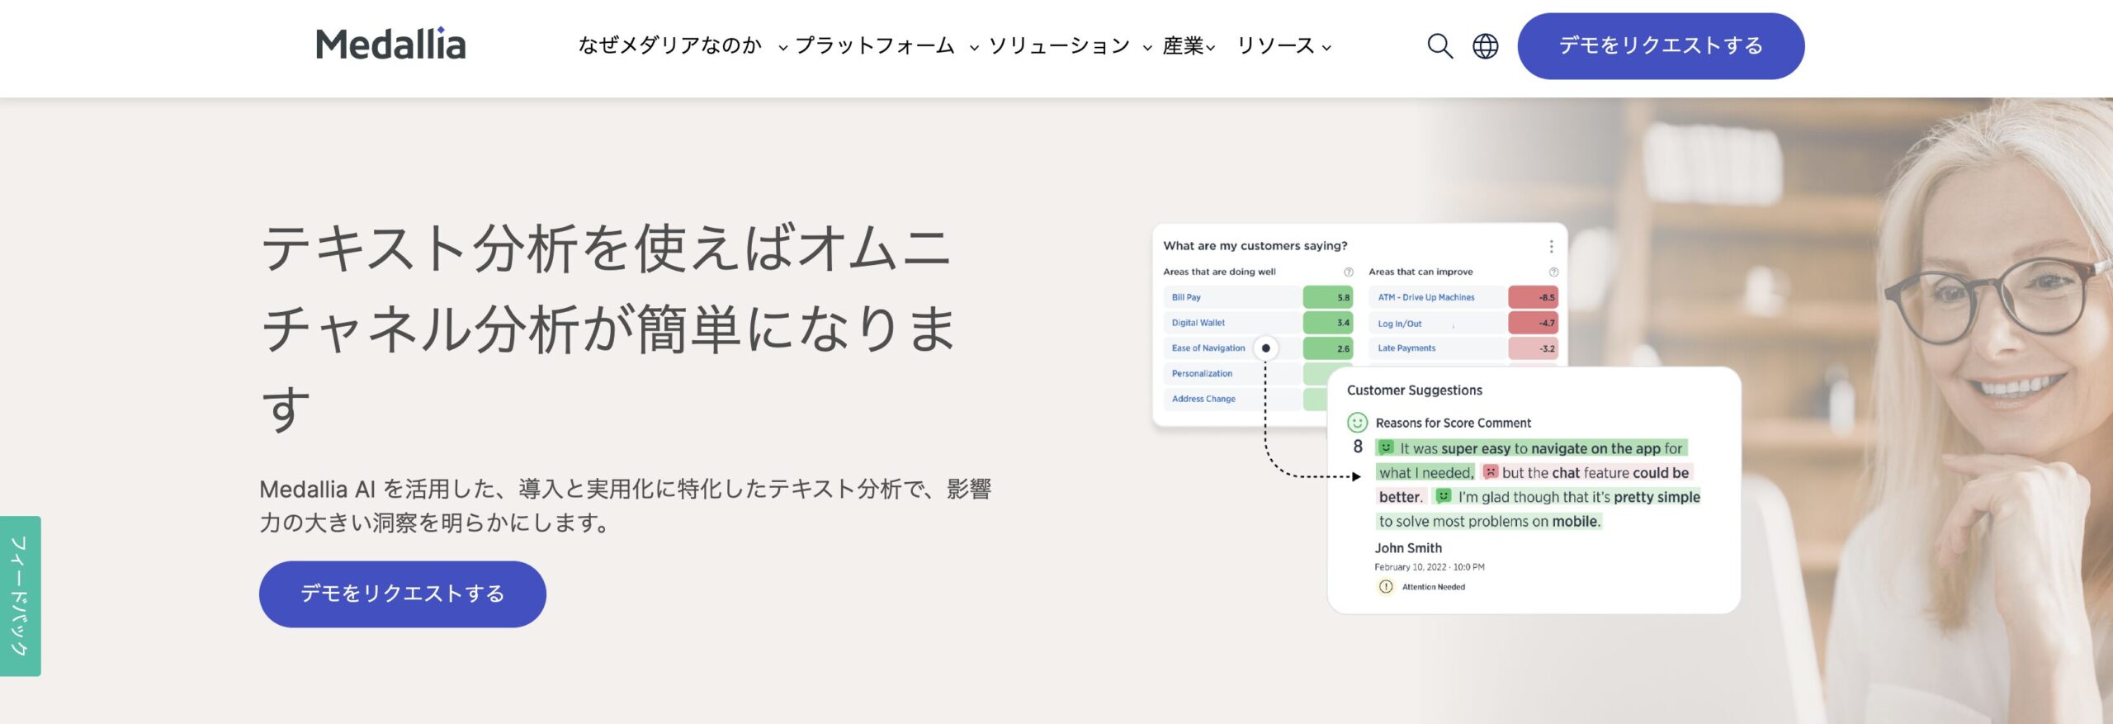Open the globe language selector
This screenshot has height=724, width=2113.
point(1485,45)
